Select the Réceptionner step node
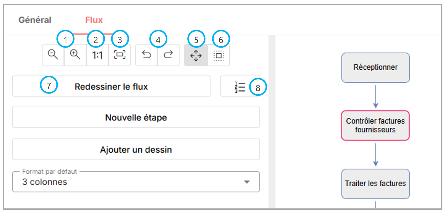Screen dimensions: 444x212 [375, 68]
